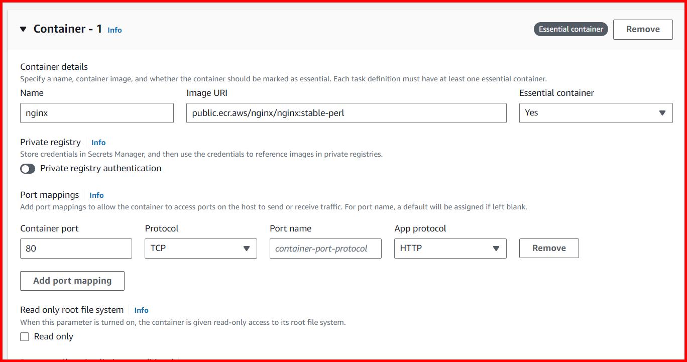This screenshot has height=362, width=687.
Task: Collapse the Container - 1 section
Action: [23, 29]
